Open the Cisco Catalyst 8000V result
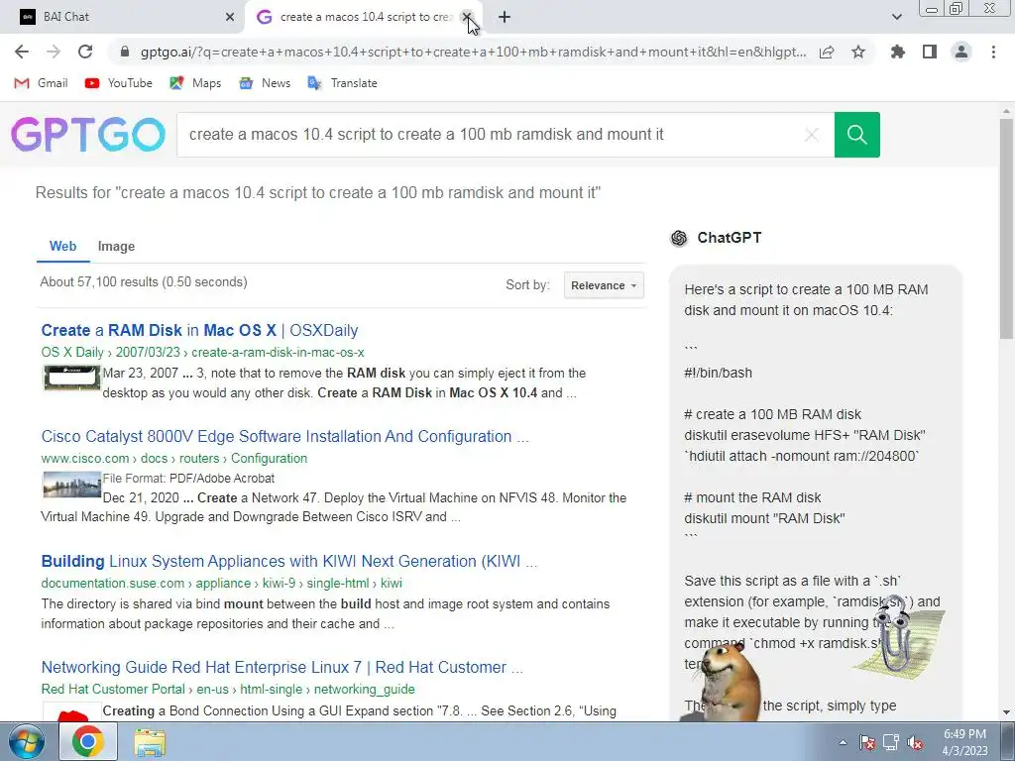The width and height of the screenshot is (1015, 761). [x=284, y=436]
